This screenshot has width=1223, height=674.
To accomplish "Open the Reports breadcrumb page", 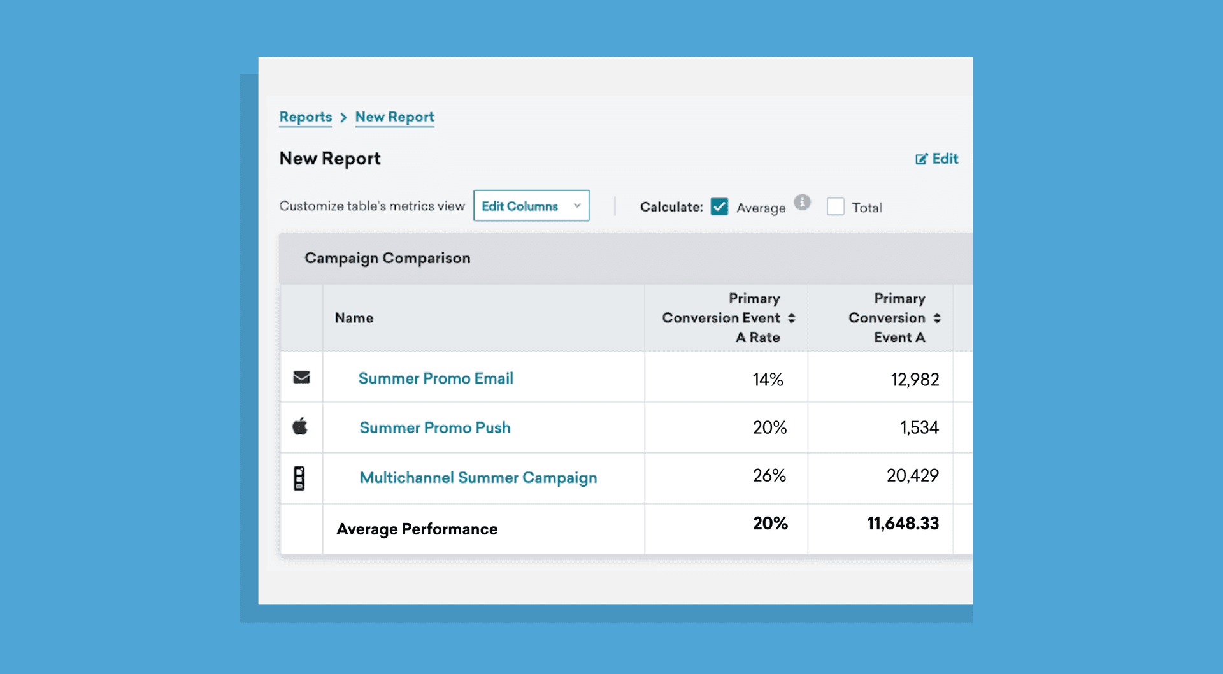I will pyautogui.click(x=305, y=117).
